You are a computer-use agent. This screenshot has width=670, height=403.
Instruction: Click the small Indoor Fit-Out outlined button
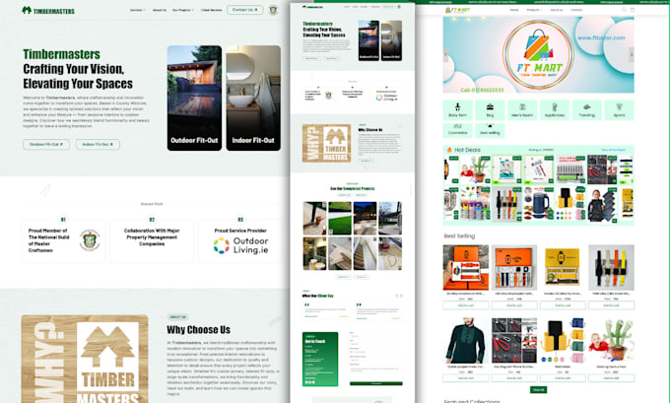98,145
